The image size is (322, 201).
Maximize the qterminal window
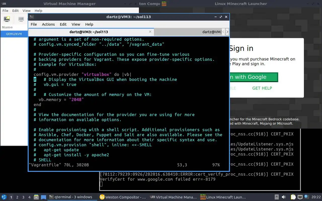(x=221, y=17)
